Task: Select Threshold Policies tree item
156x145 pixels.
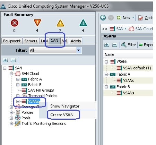Action: [43, 96]
